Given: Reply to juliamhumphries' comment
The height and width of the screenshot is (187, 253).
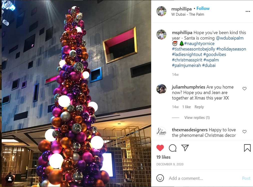Looking at the screenshot, I should 199,107.
